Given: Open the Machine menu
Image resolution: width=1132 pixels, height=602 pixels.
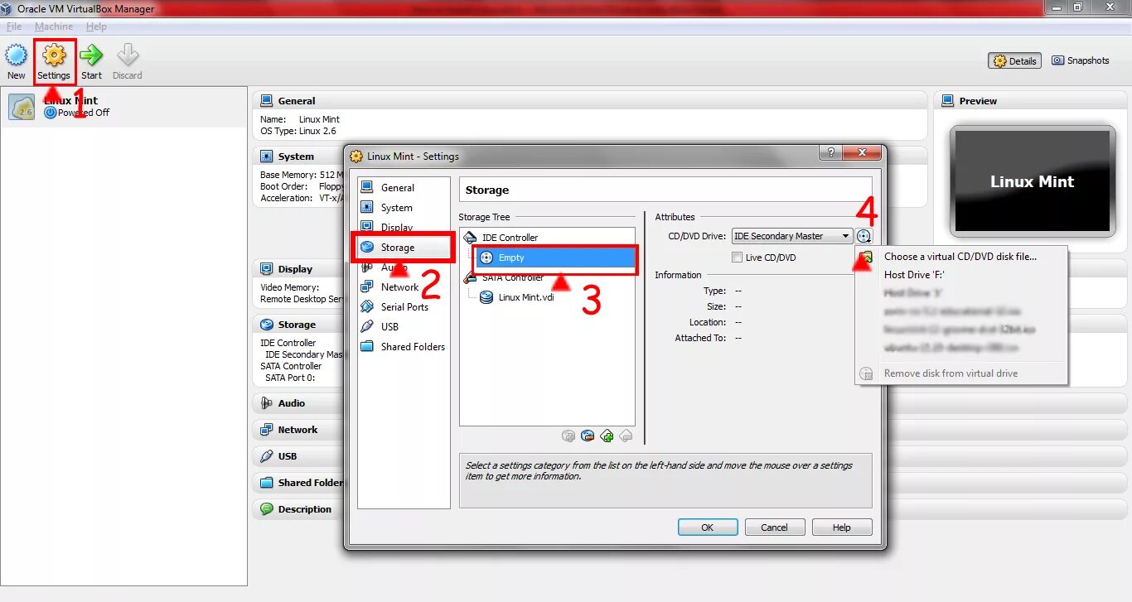Looking at the screenshot, I should click(x=54, y=26).
